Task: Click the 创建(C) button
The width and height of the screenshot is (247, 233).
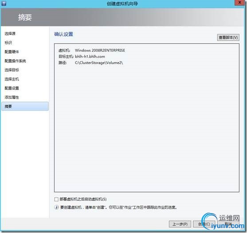Action: (204, 224)
